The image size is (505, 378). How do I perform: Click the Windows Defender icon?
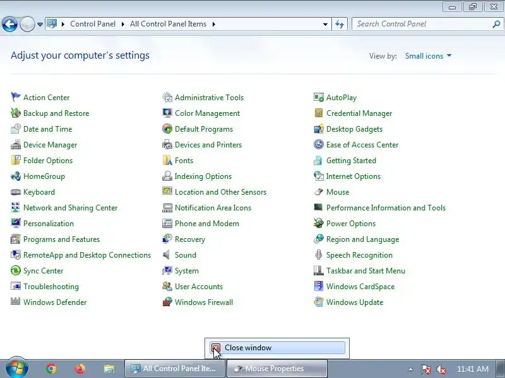15,302
